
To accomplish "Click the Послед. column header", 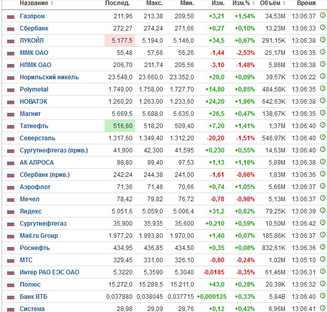I will pyautogui.click(x=117, y=3).
